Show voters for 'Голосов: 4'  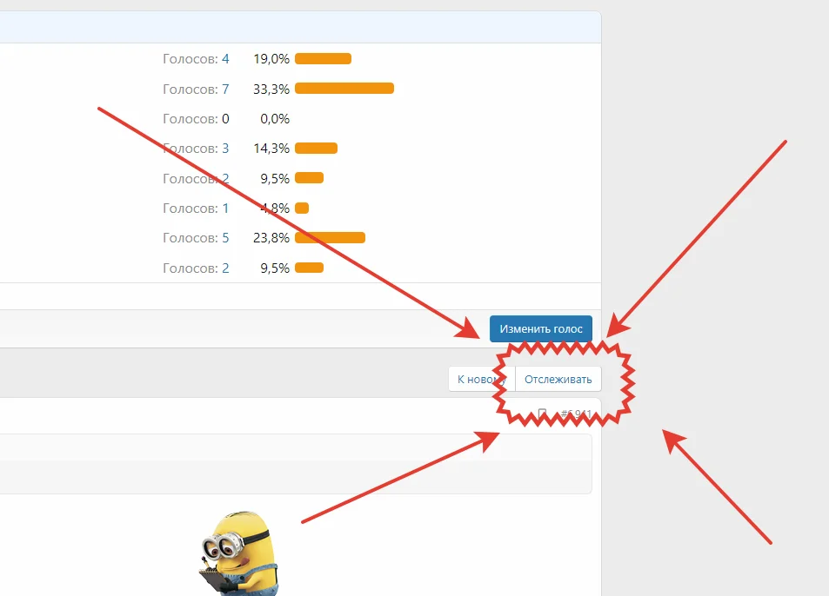pos(196,58)
